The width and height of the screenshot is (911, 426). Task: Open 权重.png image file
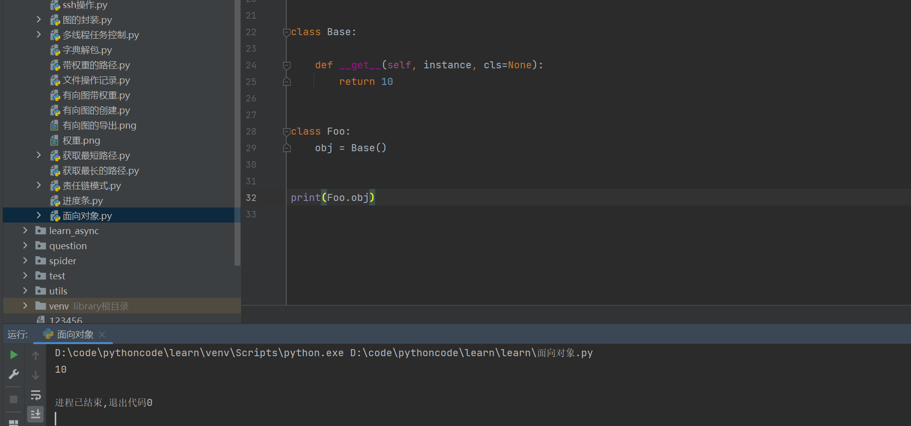(x=81, y=140)
